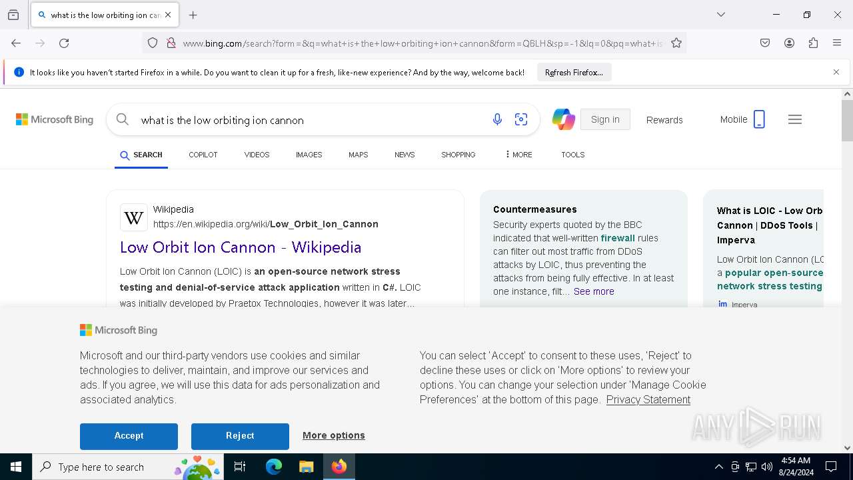Open a new tab with plus icon
Viewport: 853px width, 480px height.
point(193,15)
